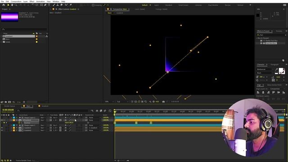Toggle track matte box on Gradient layer 5
288x162 pixels.
60,130
